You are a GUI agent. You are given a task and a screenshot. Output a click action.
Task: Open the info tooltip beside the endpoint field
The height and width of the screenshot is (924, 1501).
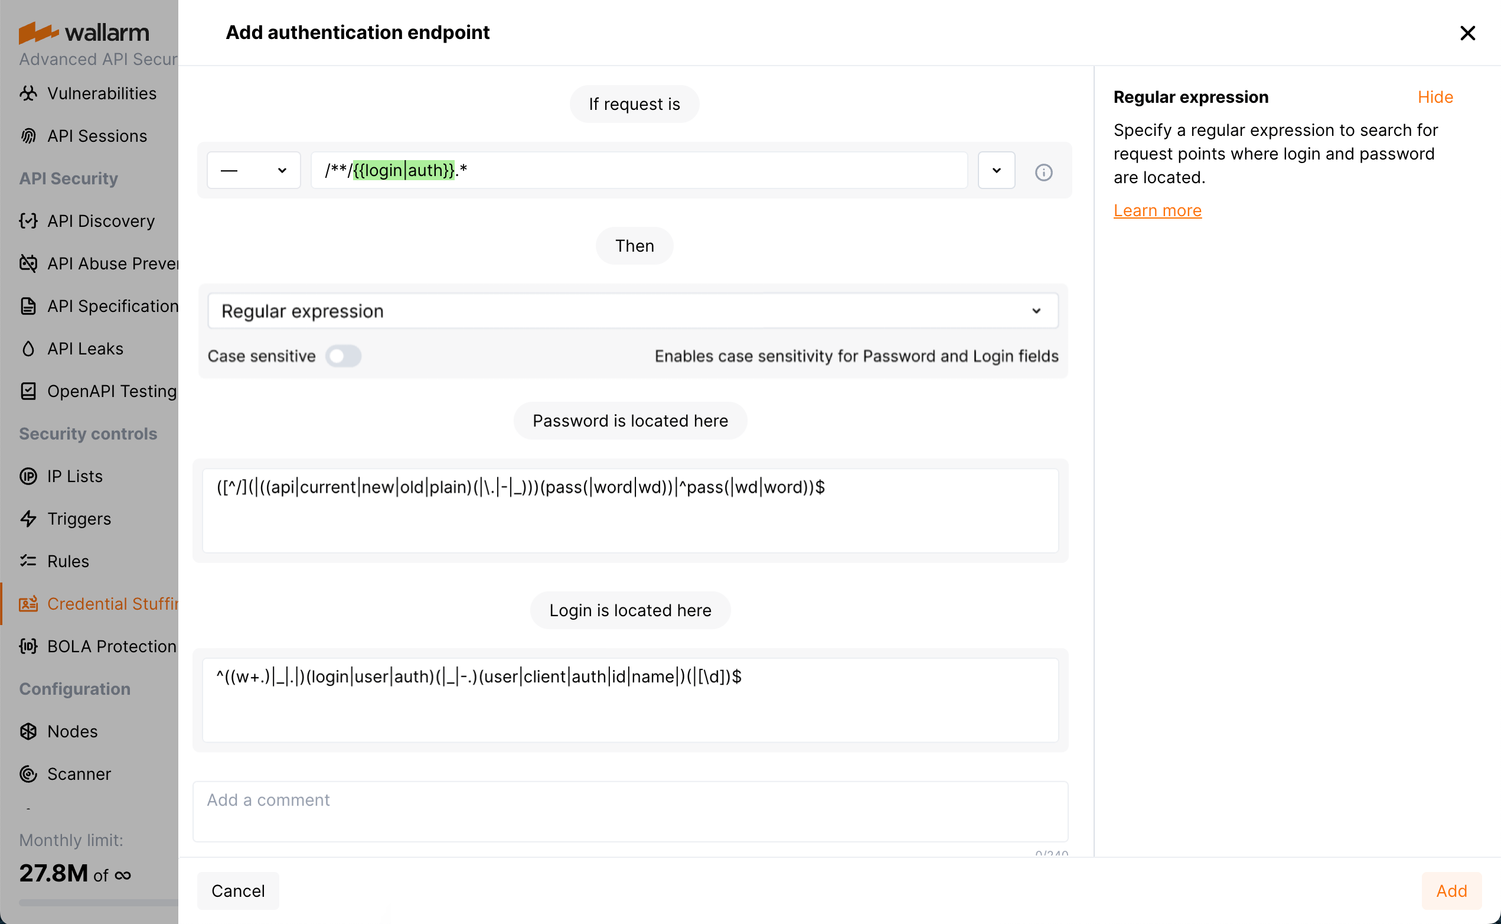pyautogui.click(x=1043, y=172)
